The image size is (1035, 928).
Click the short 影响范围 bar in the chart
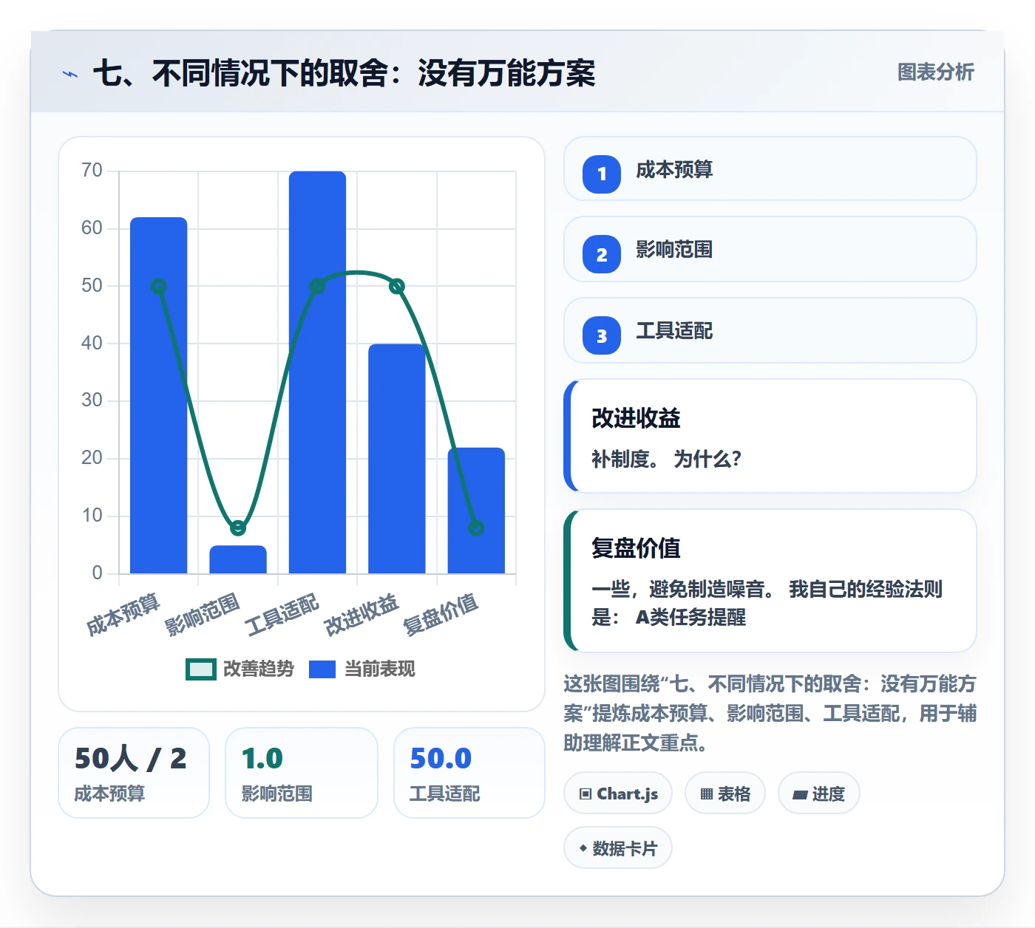pos(238,559)
